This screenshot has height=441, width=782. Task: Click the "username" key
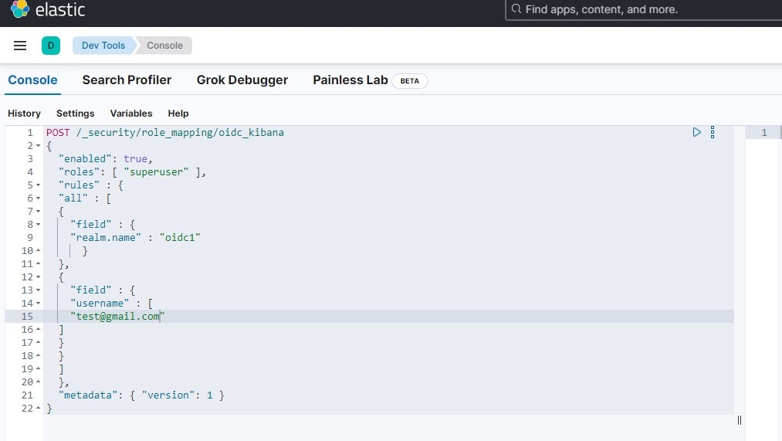click(x=100, y=304)
